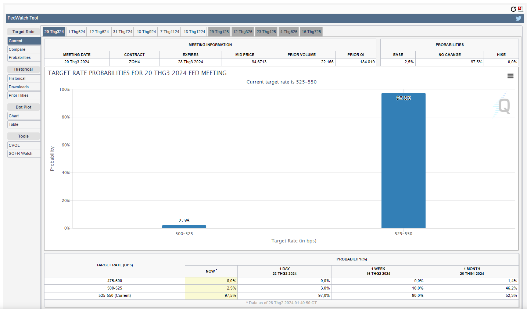Screen dimensions: 527x309
Task: Click the 475-500 target rate row label
Action: (x=115, y=281)
